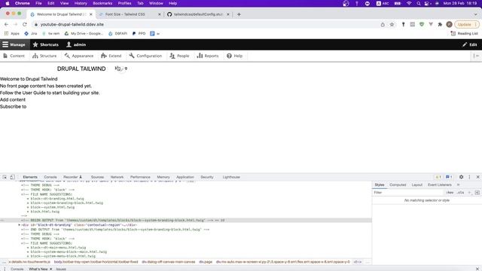Bookmark this page with the star
Screen dimensions: 482x271
(x=392, y=24)
